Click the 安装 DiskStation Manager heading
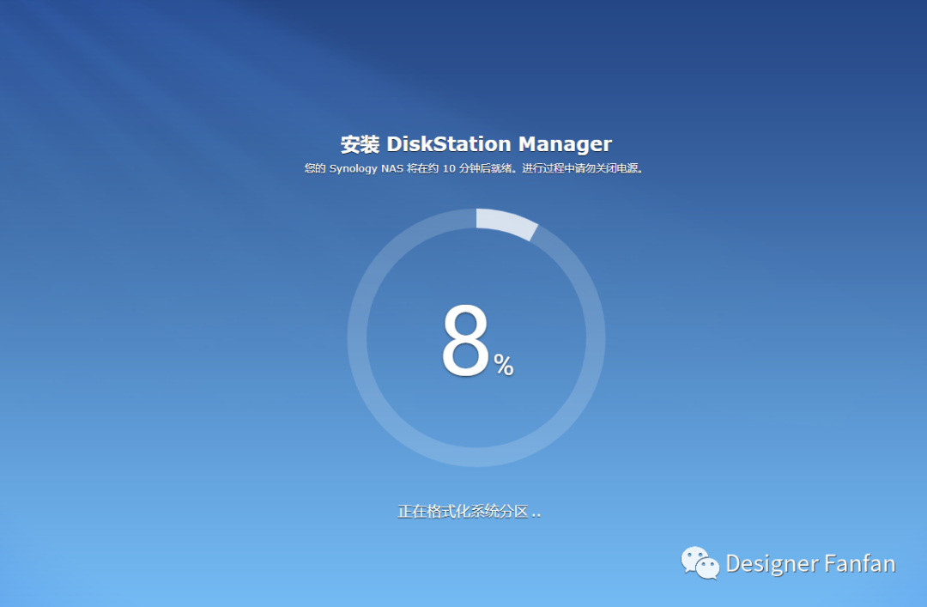The width and height of the screenshot is (927, 607). [x=476, y=143]
